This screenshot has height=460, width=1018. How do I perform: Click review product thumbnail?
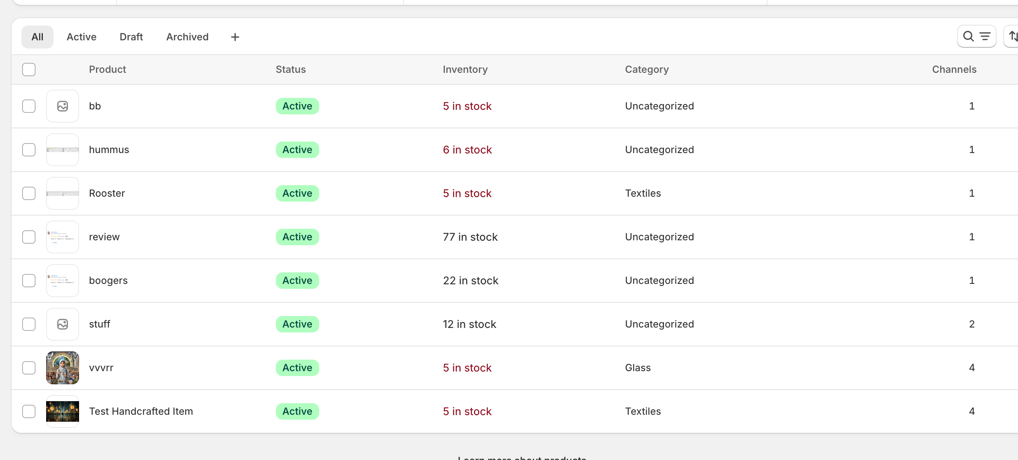(x=63, y=237)
